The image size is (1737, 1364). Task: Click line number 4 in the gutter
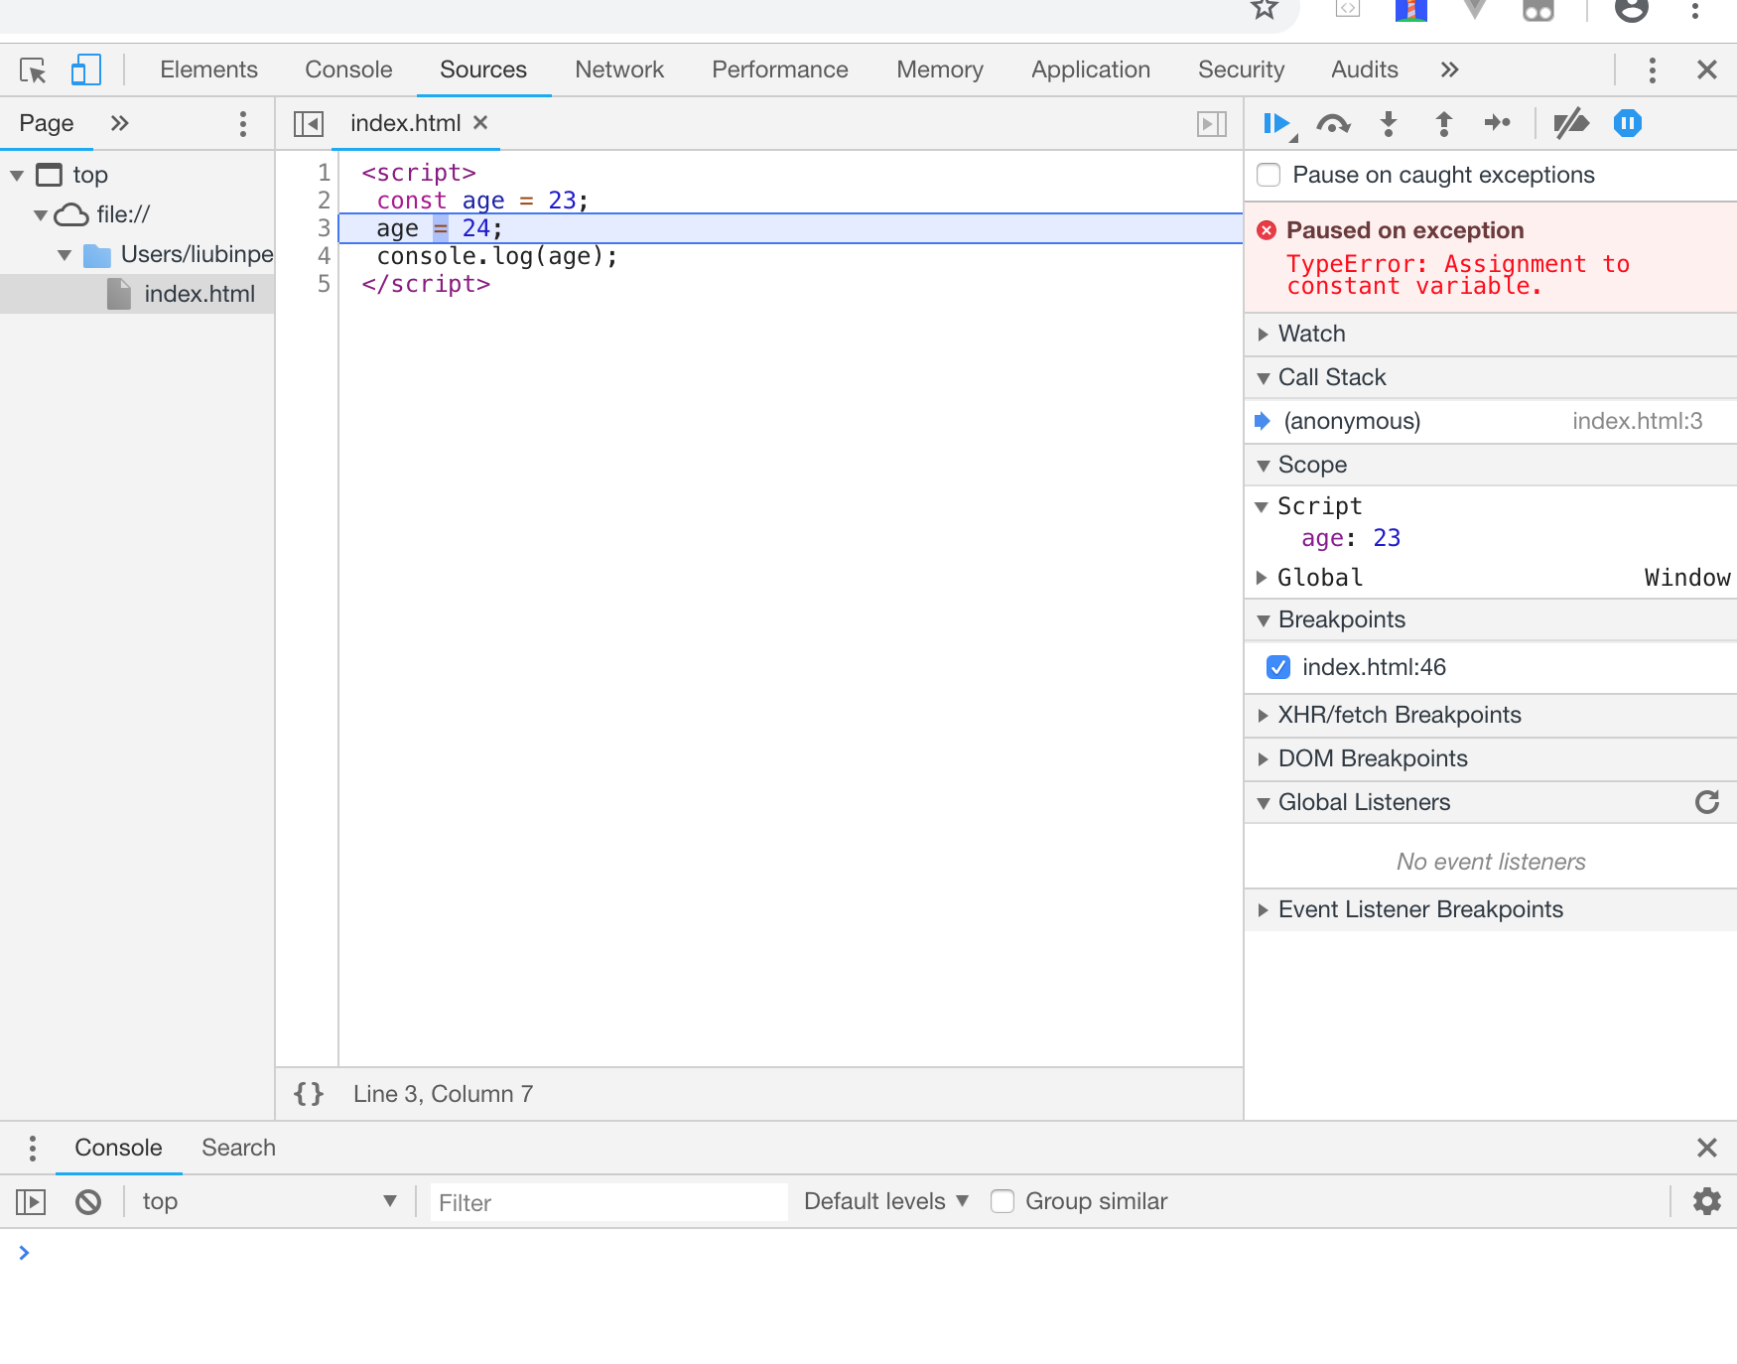(x=324, y=256)
